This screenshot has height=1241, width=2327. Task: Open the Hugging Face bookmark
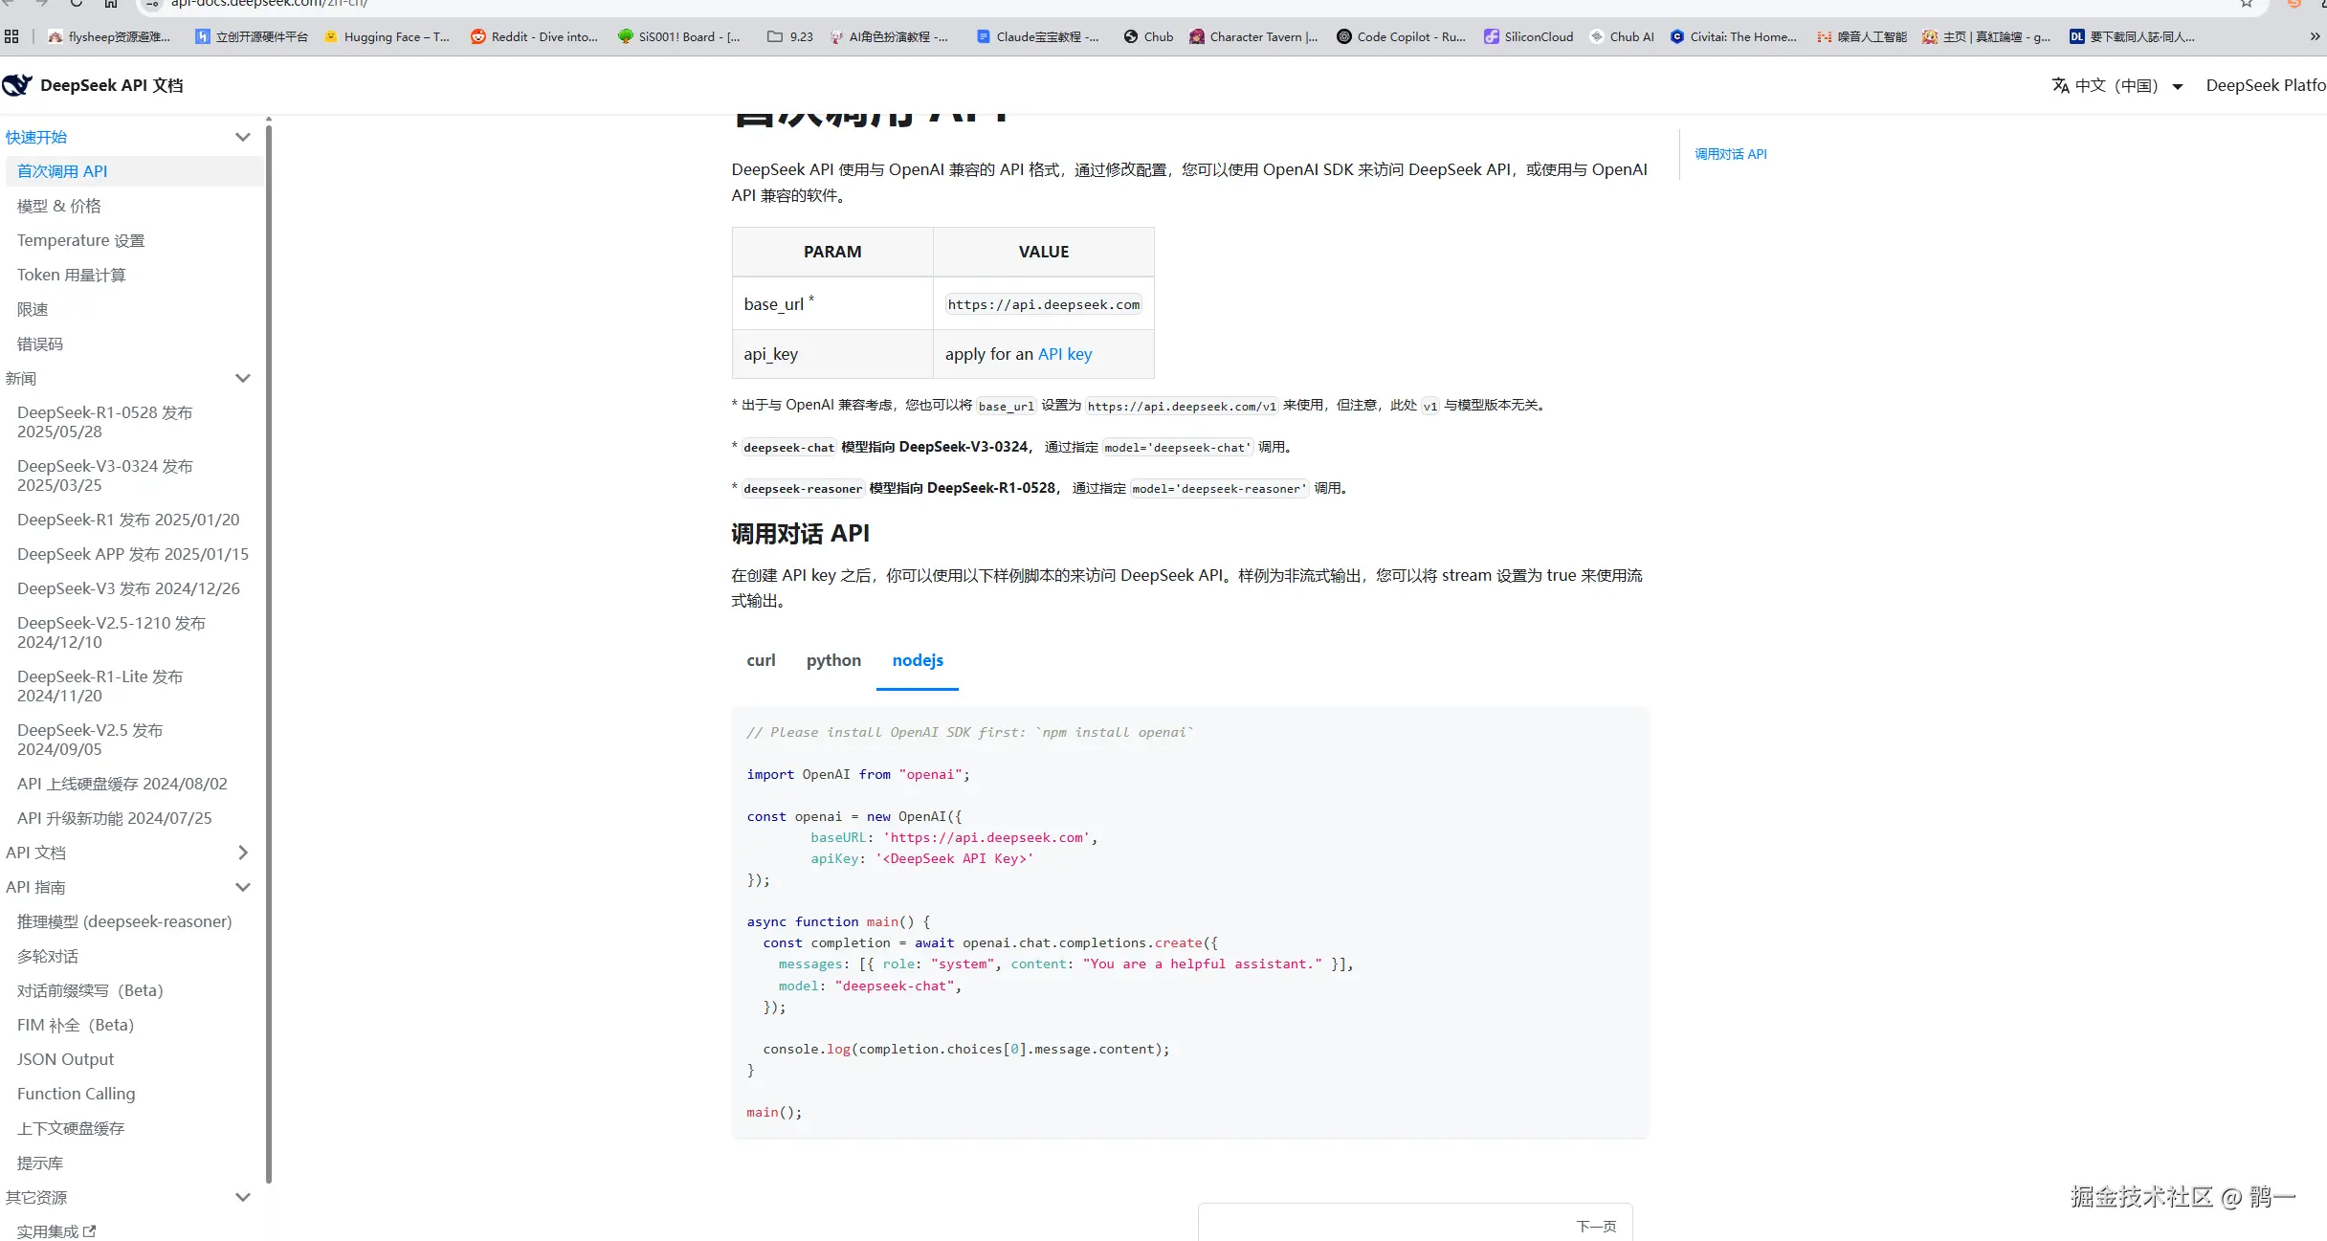387,36
